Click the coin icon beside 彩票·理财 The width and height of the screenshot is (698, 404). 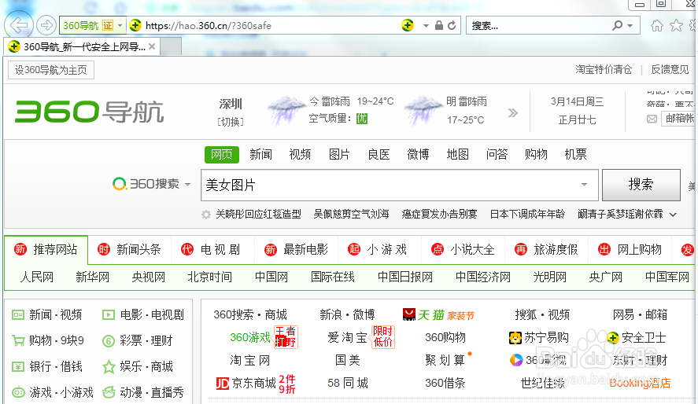click(x=109, y=341)
